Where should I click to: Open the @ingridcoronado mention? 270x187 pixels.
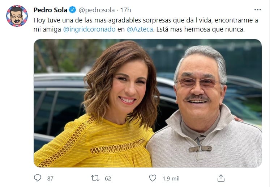pyautogui.click(x=89, y=29)
